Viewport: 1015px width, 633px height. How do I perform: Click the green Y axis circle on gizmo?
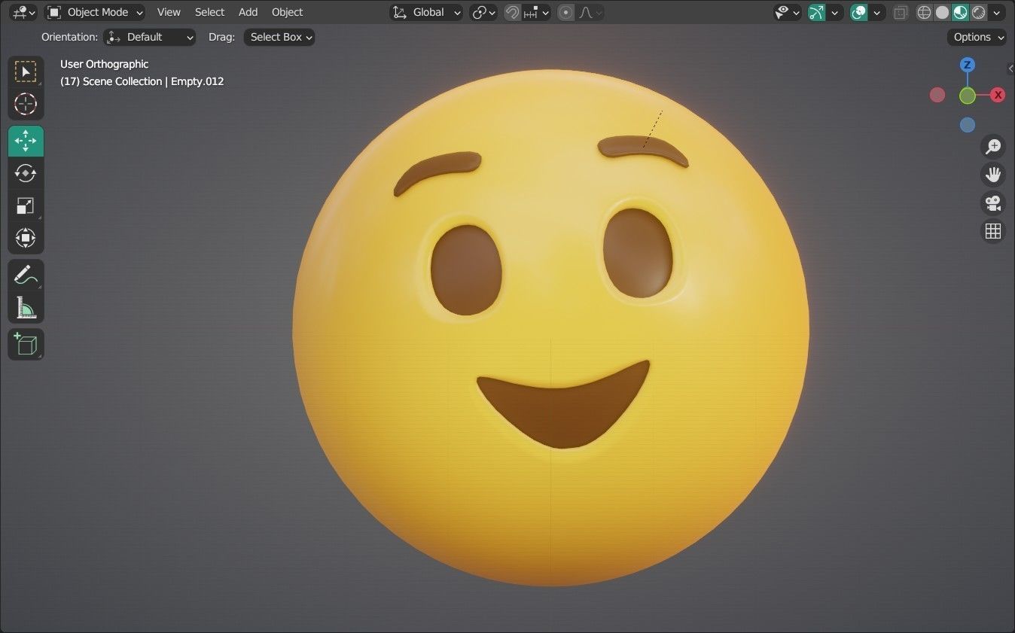coord(968,96)
